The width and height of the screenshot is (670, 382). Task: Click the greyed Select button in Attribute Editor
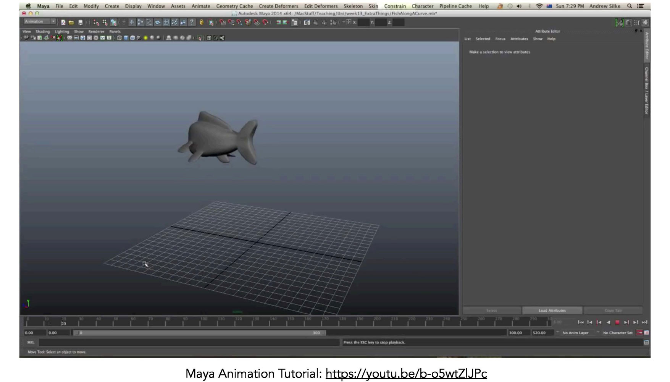tap(492, 311)
